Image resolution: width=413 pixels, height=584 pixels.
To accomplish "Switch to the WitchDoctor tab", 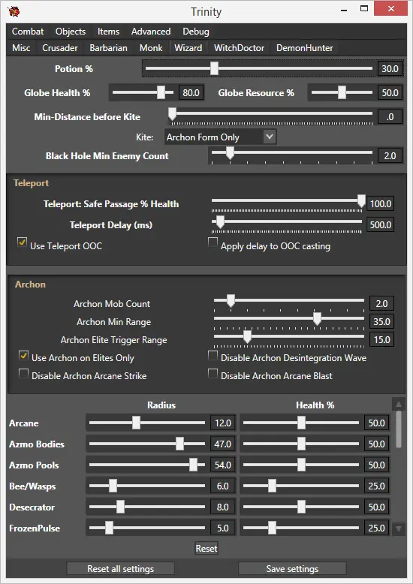I will 239,48.
